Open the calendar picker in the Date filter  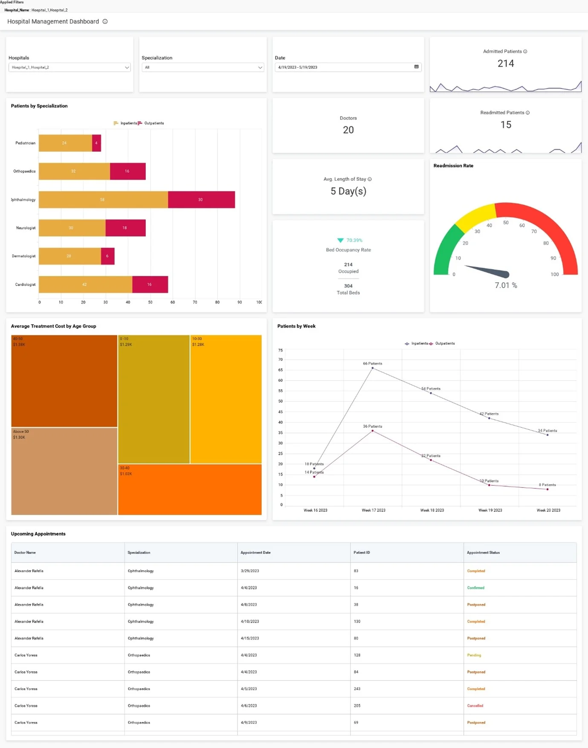(417, 67)
